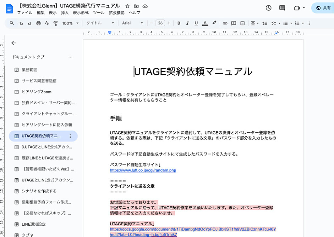Undo the last action
334x237 pixels.
pos(21,23)
